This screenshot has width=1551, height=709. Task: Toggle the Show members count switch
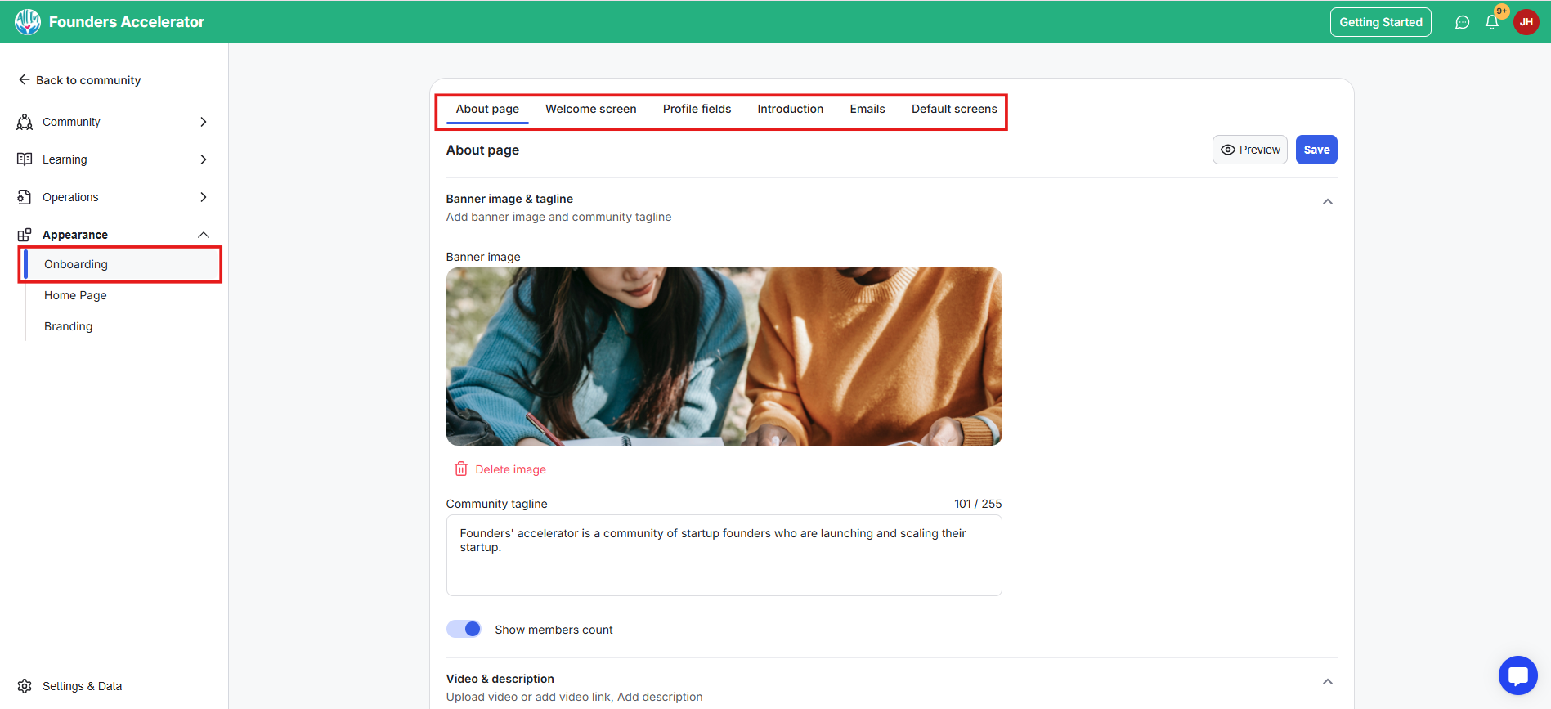coord(464,629)
